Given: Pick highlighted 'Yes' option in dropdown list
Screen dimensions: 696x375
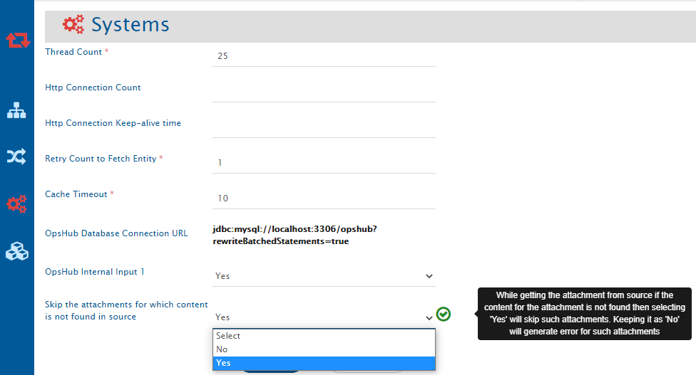Looking at the screenshot, I should coord(324,363).
